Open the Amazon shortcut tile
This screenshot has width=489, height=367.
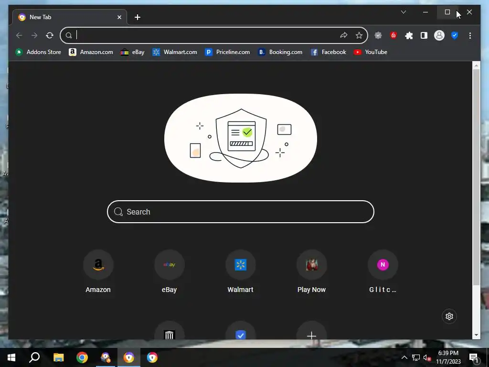98,271
